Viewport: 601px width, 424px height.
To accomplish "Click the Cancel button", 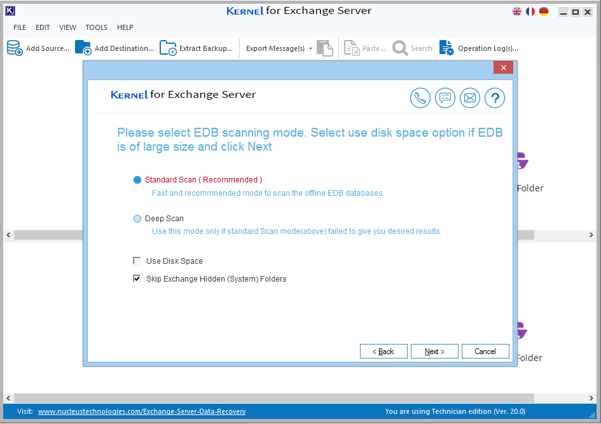I will [485, 352].
